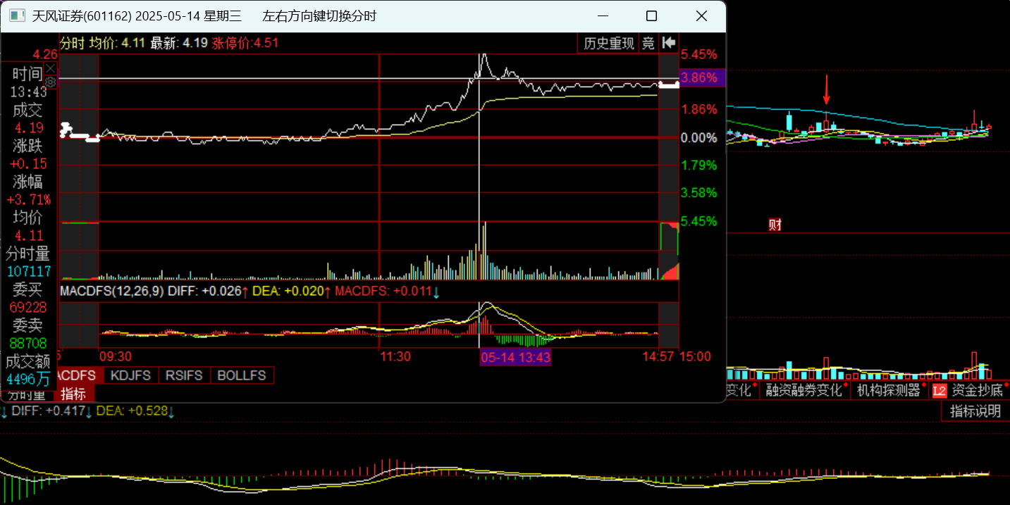Click the 时间 13:43 value
The image size is (1010, 505).
point(28,92)
